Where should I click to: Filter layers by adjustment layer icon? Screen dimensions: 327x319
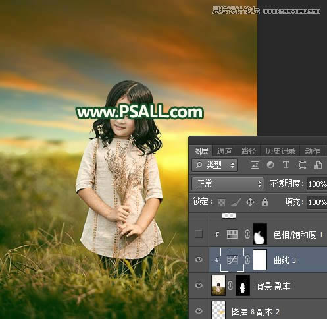(270, 165)
